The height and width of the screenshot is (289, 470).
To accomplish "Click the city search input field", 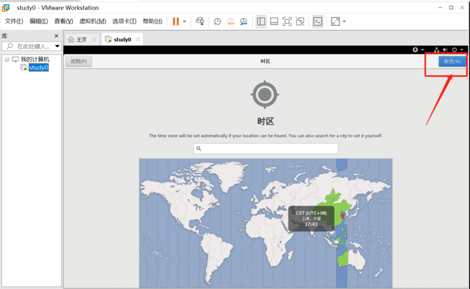I will pyautogui.click(x=265, y=148).
